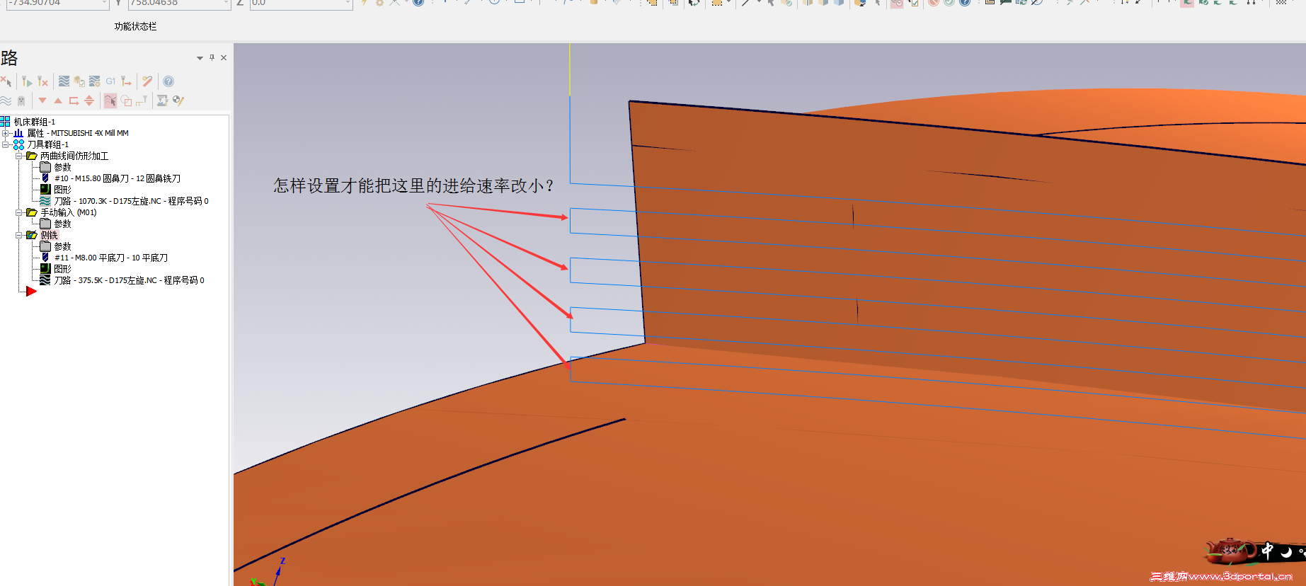Screen dimensions: 1306x586
Task: Collapse the 侧铣 operation
Action: [x=19, y=235]
